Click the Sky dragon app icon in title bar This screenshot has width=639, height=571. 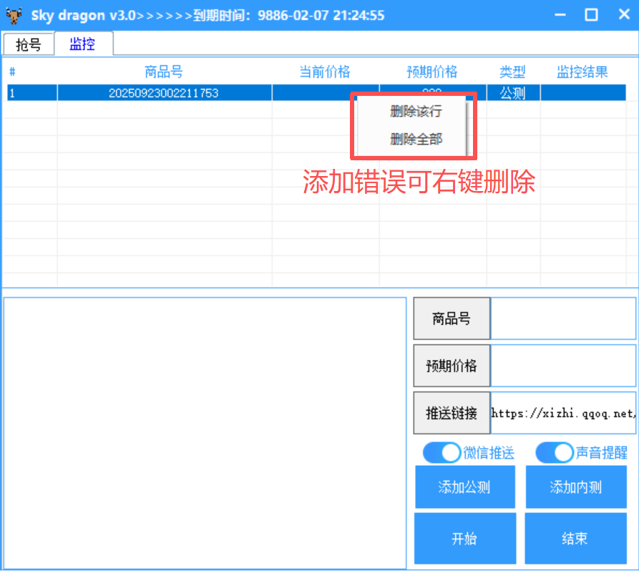pos(13,14)
